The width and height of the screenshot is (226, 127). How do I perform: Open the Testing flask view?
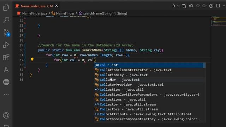click(6, 70)
